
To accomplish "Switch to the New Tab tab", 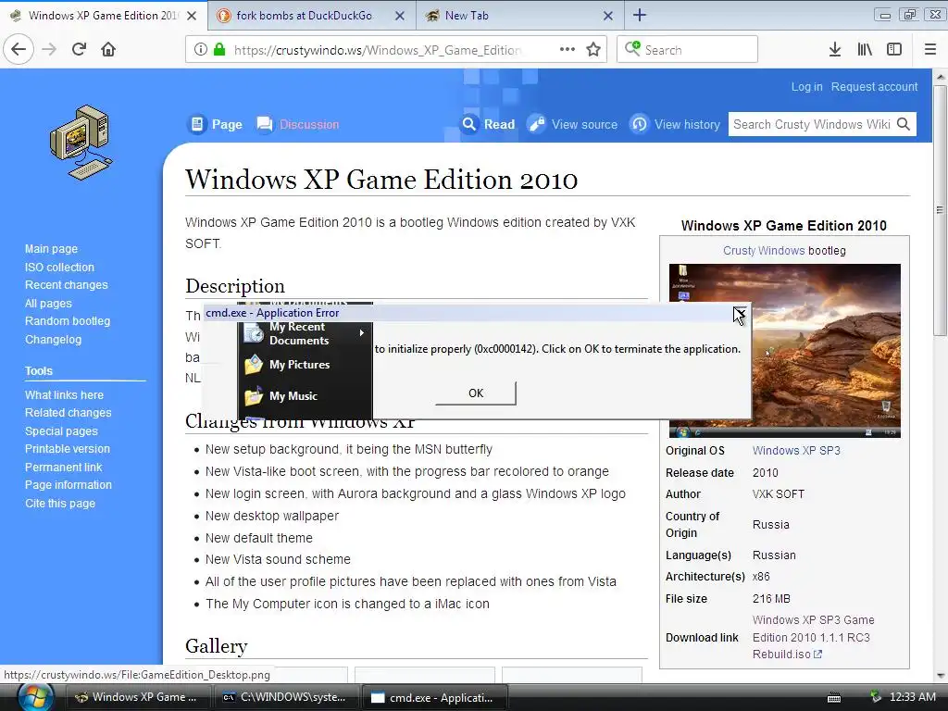I will 467,16.
